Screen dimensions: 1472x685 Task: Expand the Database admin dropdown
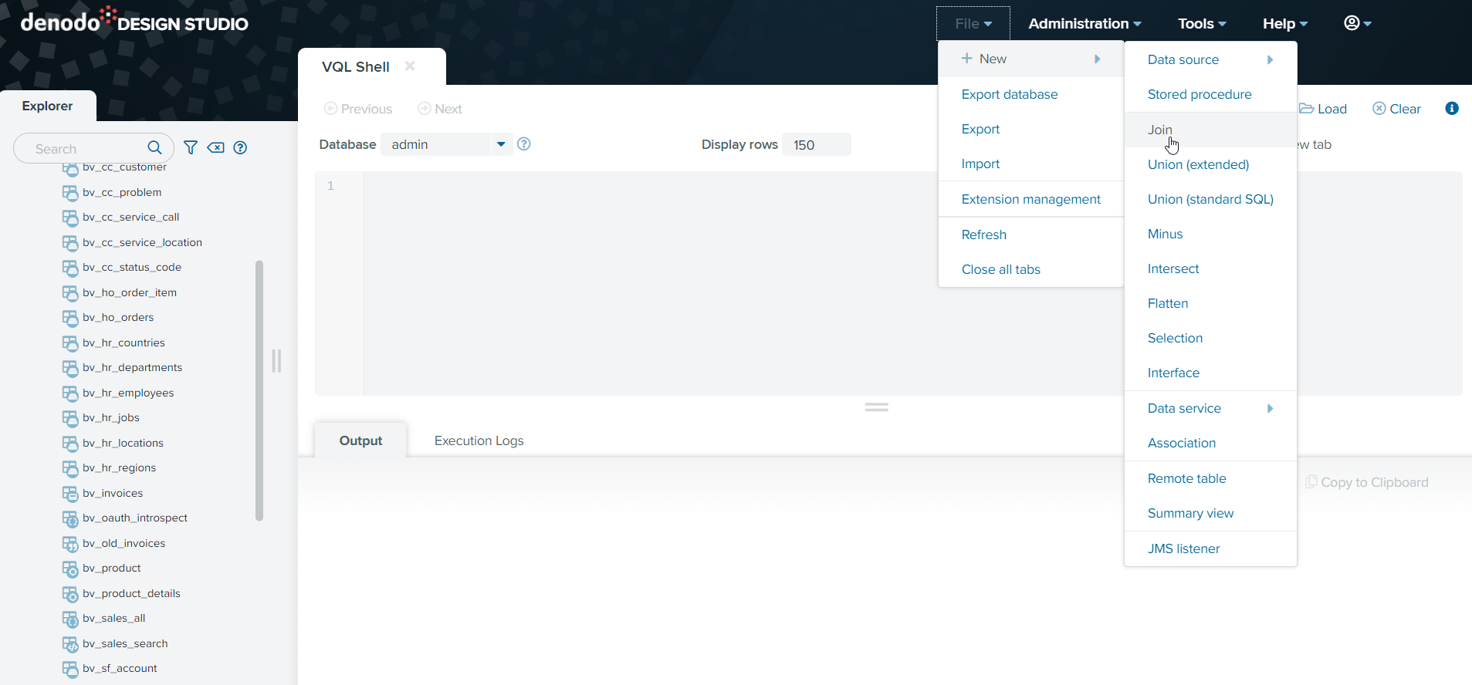[501, 144]
